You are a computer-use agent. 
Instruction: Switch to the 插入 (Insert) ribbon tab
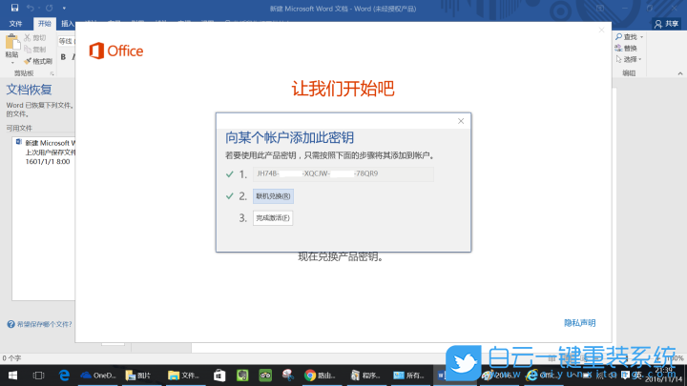pos(67,24)
